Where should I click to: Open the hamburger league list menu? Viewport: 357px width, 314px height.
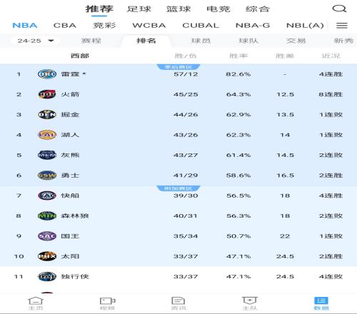tap(342, 25)
